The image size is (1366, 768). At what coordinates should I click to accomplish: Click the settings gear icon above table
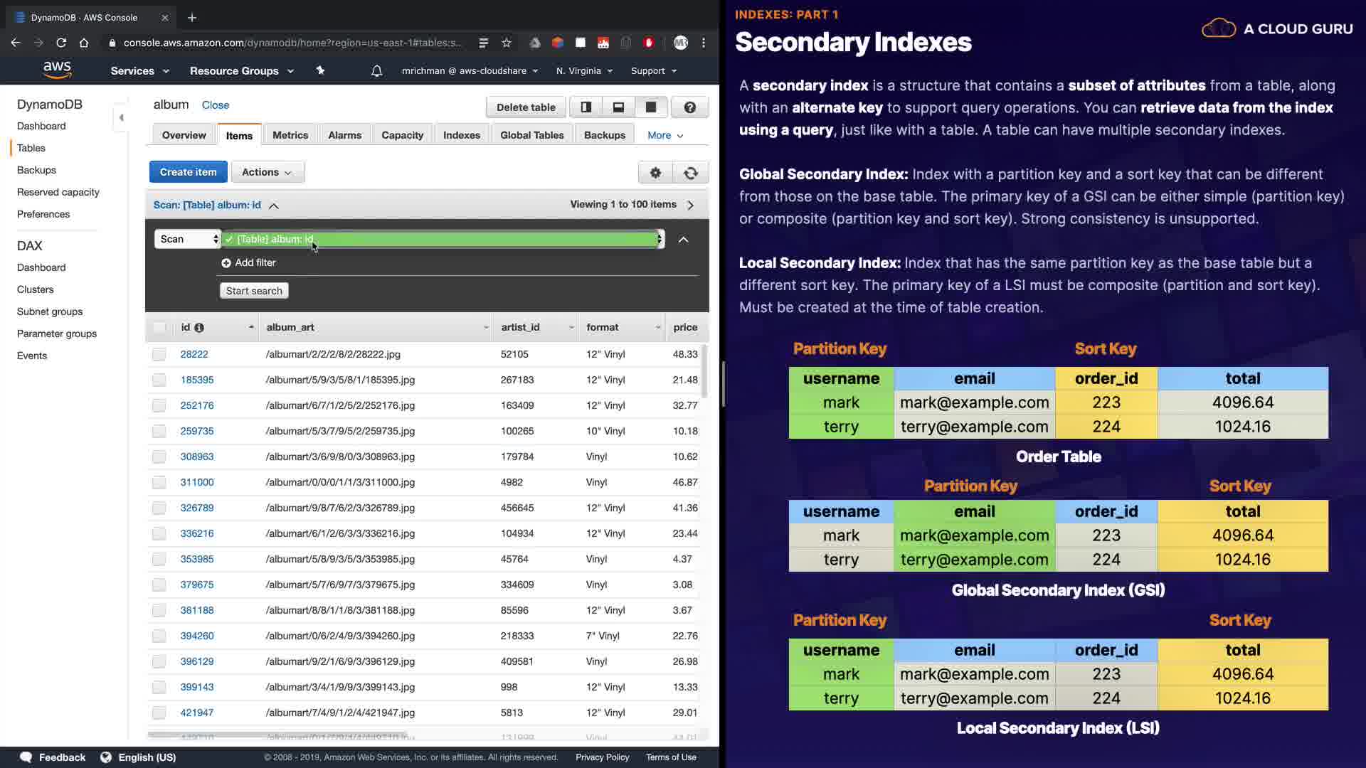coord(655,173)
